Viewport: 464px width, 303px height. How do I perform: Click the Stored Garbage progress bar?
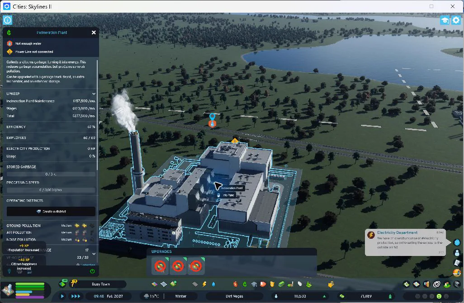click(51, 174)
